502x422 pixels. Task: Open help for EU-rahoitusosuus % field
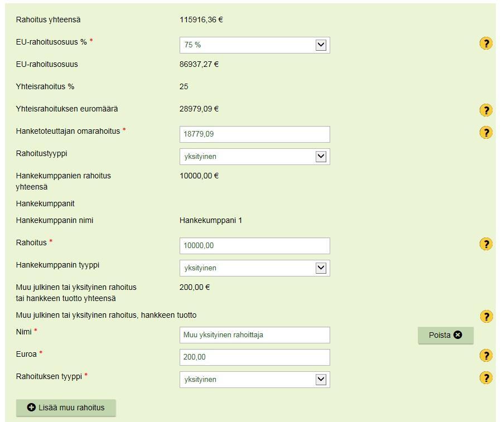tap(486, 43)
